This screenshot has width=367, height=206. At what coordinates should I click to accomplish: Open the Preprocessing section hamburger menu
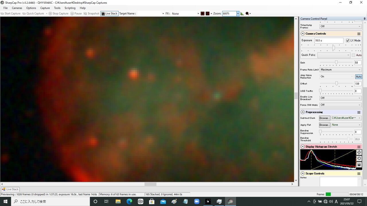point(359,112)
